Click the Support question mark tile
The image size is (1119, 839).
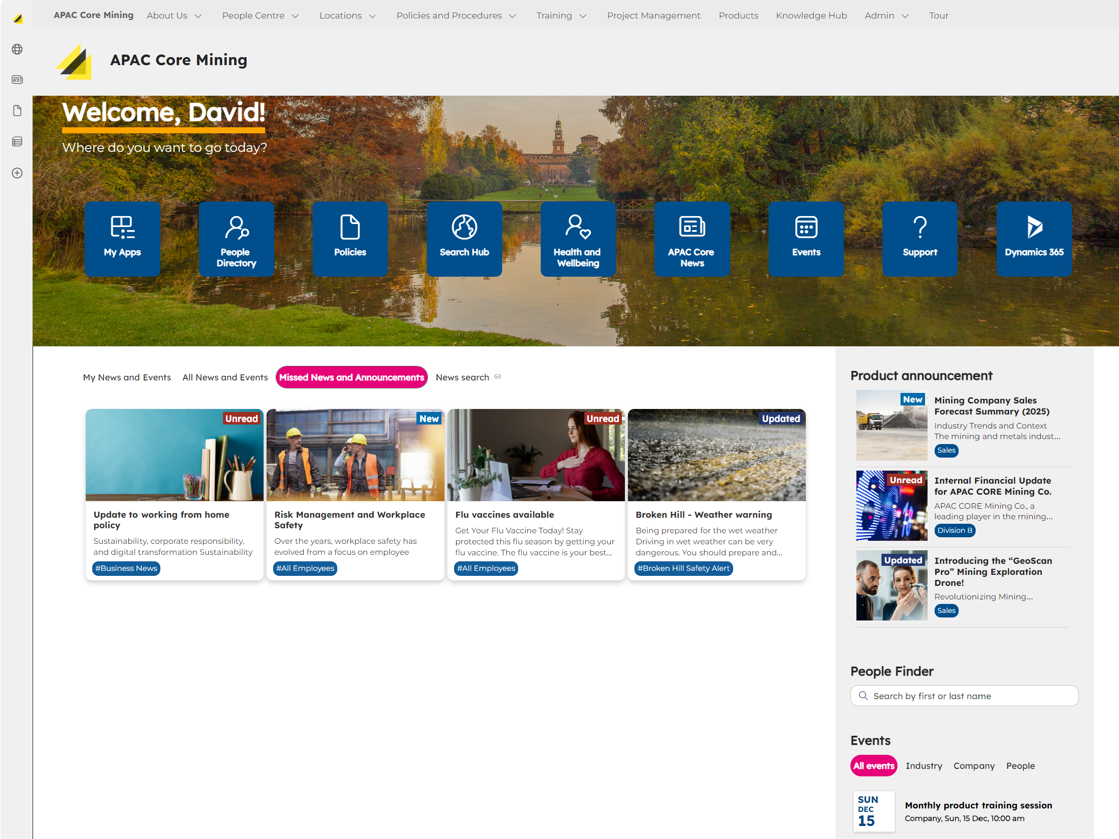[920, 239]
